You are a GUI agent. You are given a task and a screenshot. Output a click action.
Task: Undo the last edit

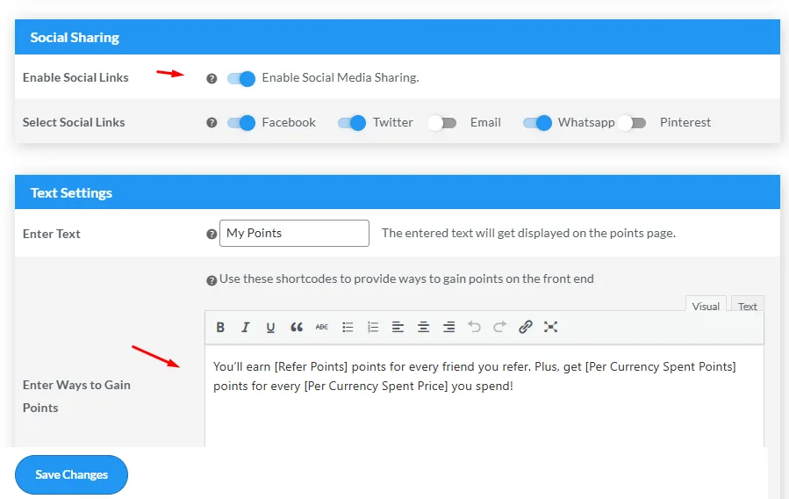(474, 328)
